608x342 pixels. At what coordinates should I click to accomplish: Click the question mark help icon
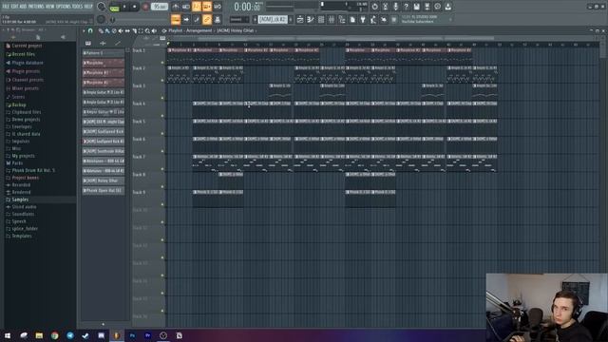pyautogui.click(x=406, y=7)
